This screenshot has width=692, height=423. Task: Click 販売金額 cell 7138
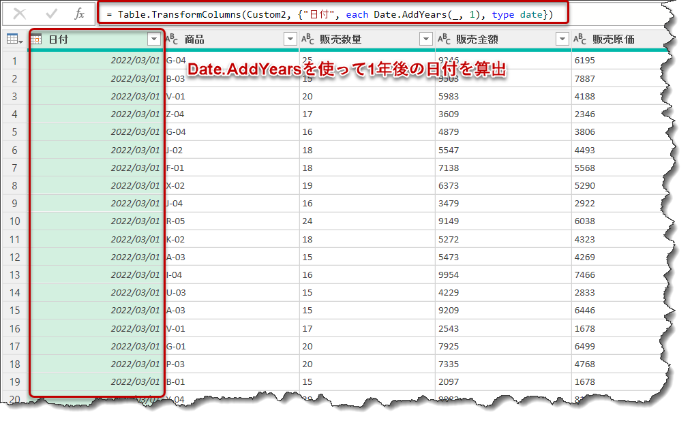504,168
